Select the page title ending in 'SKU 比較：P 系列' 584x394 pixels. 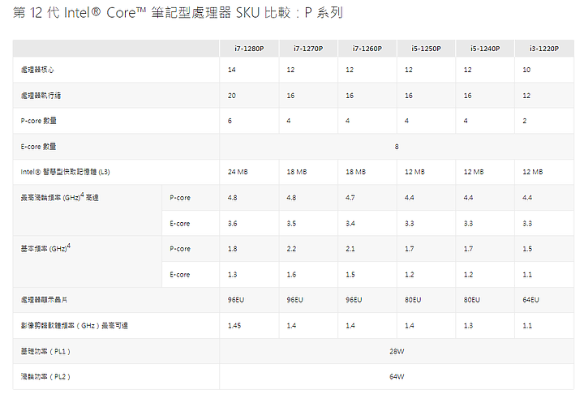tap(178, 13)
